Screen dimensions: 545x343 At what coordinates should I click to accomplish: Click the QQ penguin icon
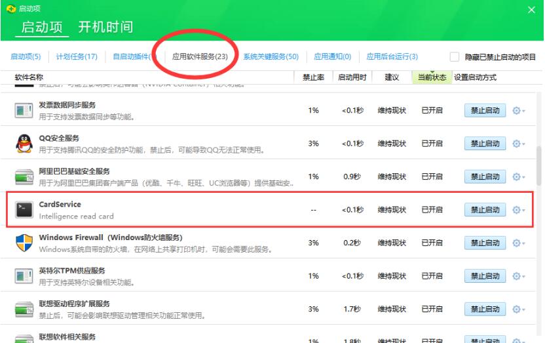[24, 144]
